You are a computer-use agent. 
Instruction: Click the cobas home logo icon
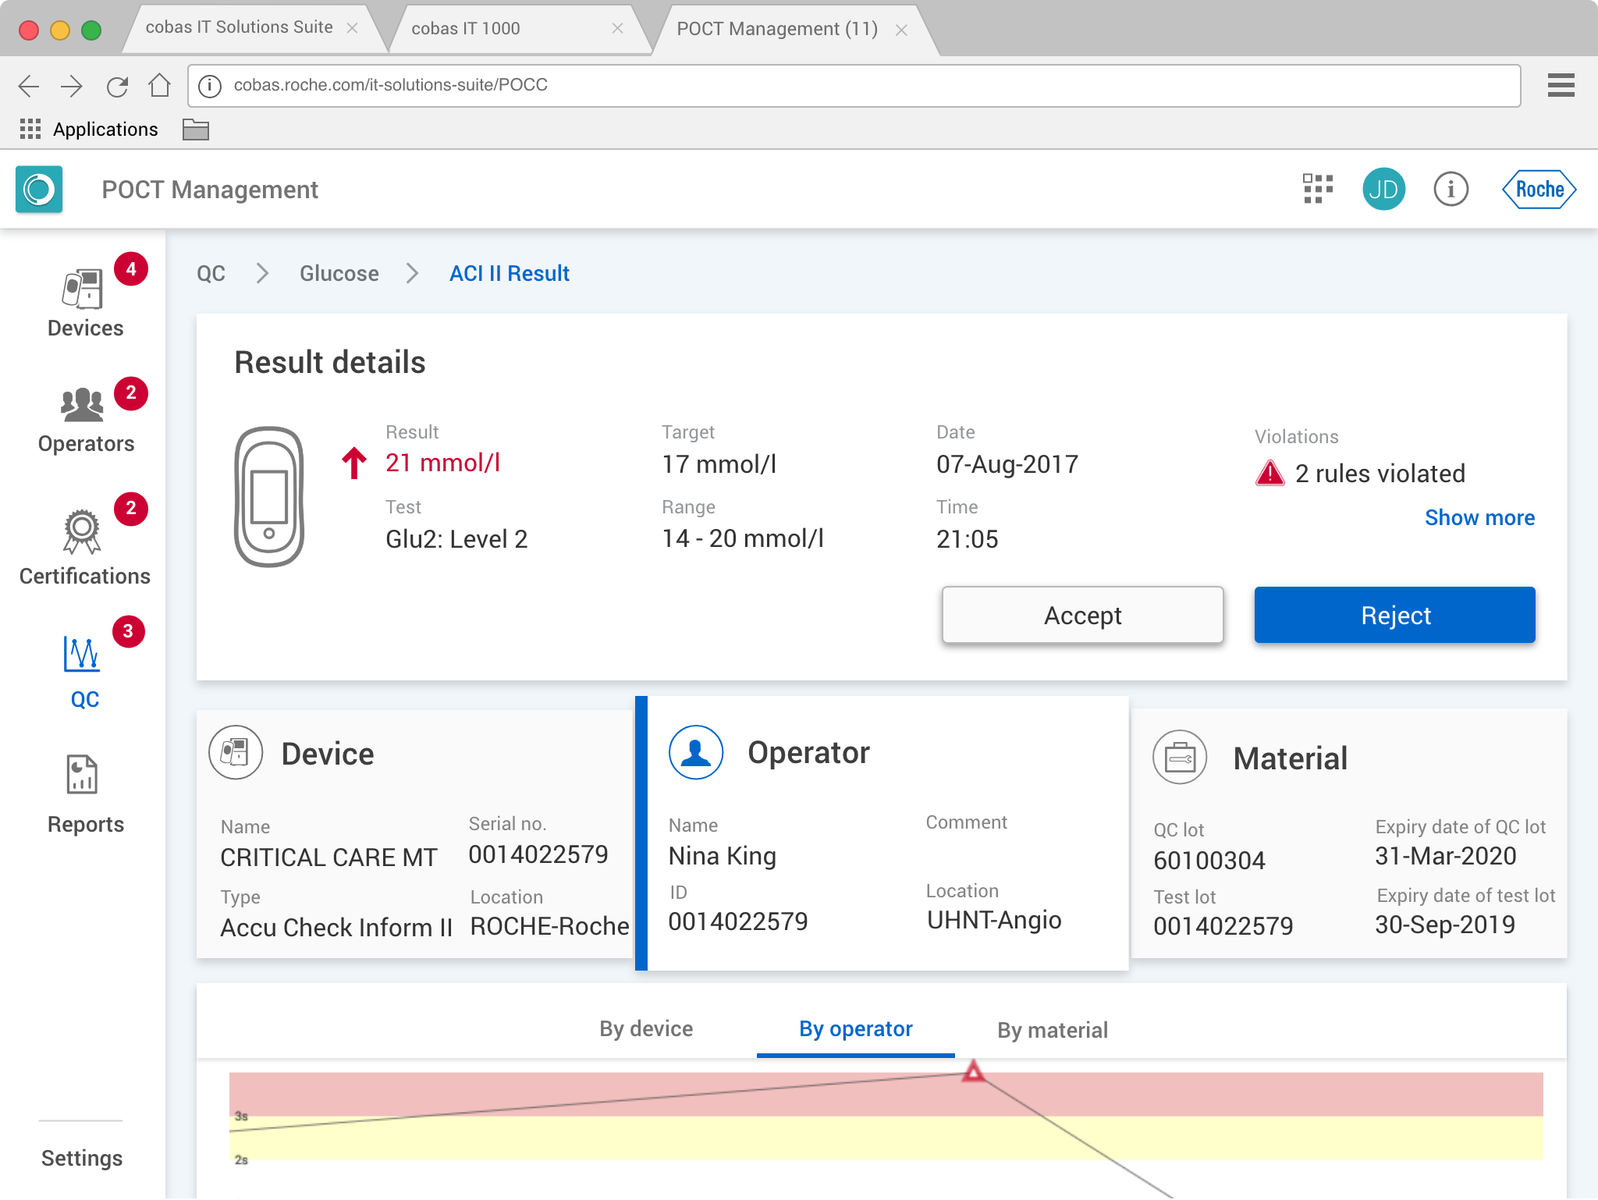(39, 189)
